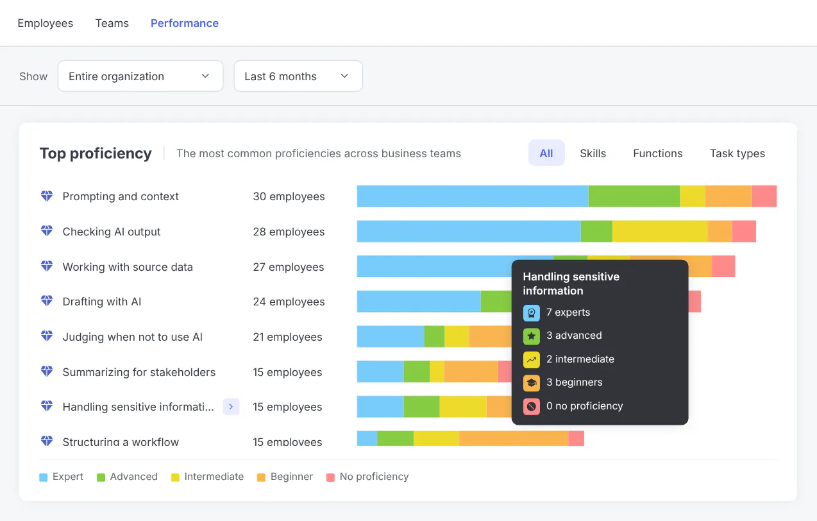The height and width of the screenshot is (521, 817).
Task: Click blue expert segment of Drafting with AI bar
Action: 419,302
